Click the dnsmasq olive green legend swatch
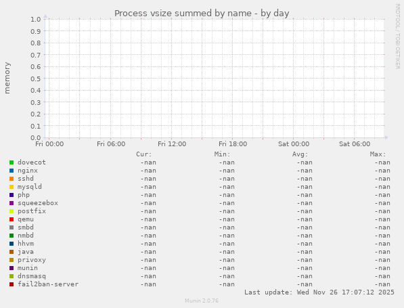 tap(12, 276)
